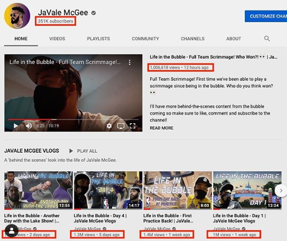Click 'Life in the Bubble - Day 1' title

(x=239, y=218)
